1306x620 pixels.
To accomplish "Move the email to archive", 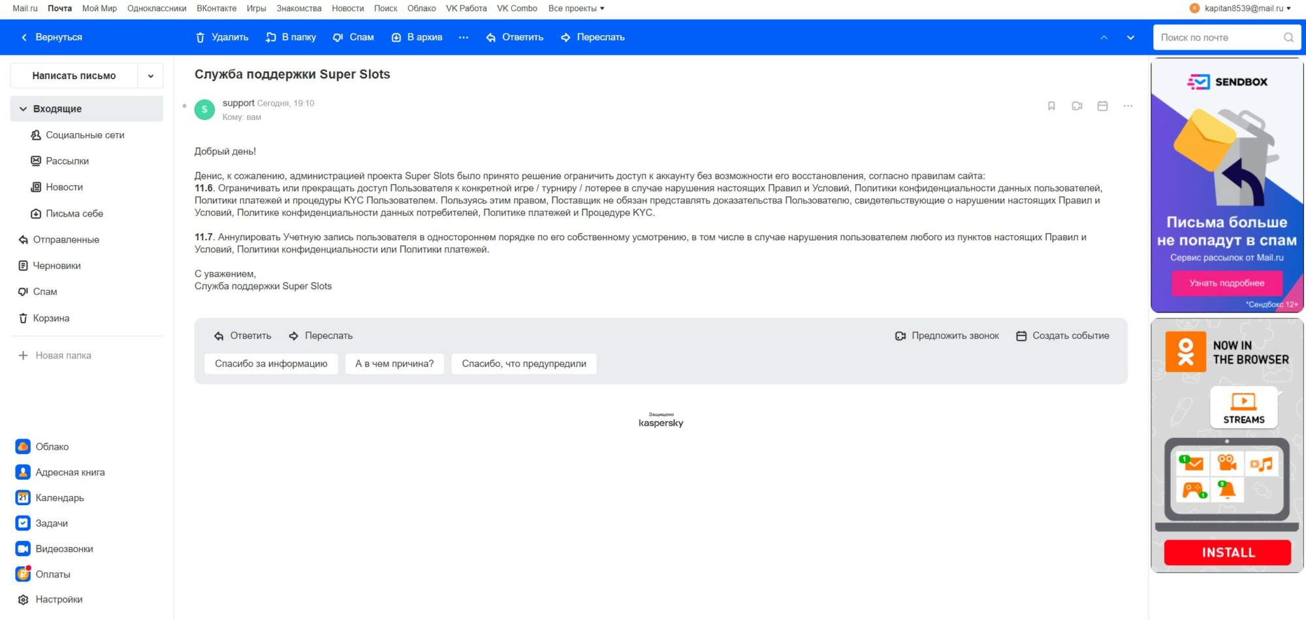I will pyautogui.click(x=417, y=37).
